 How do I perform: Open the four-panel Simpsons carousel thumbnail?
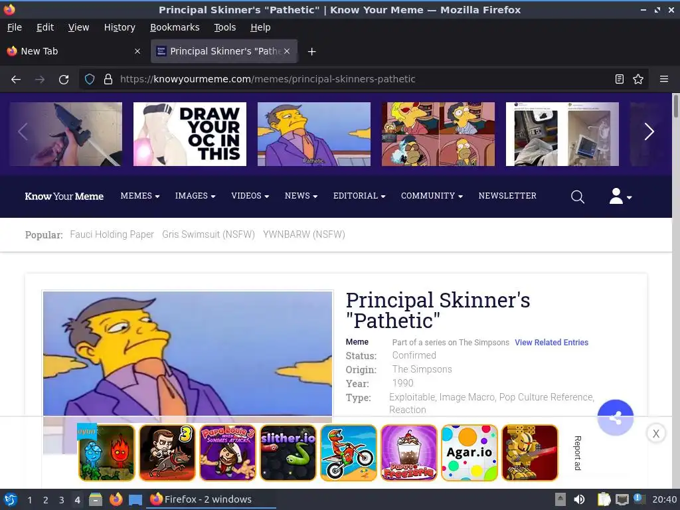tap(438, 134)
